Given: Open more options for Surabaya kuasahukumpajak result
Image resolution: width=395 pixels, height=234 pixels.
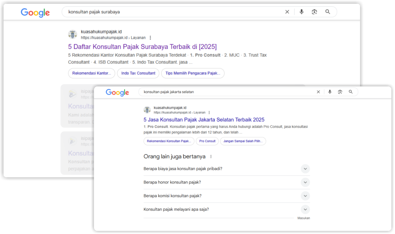Looking at the screenshot, I should [x=150, y=38].
